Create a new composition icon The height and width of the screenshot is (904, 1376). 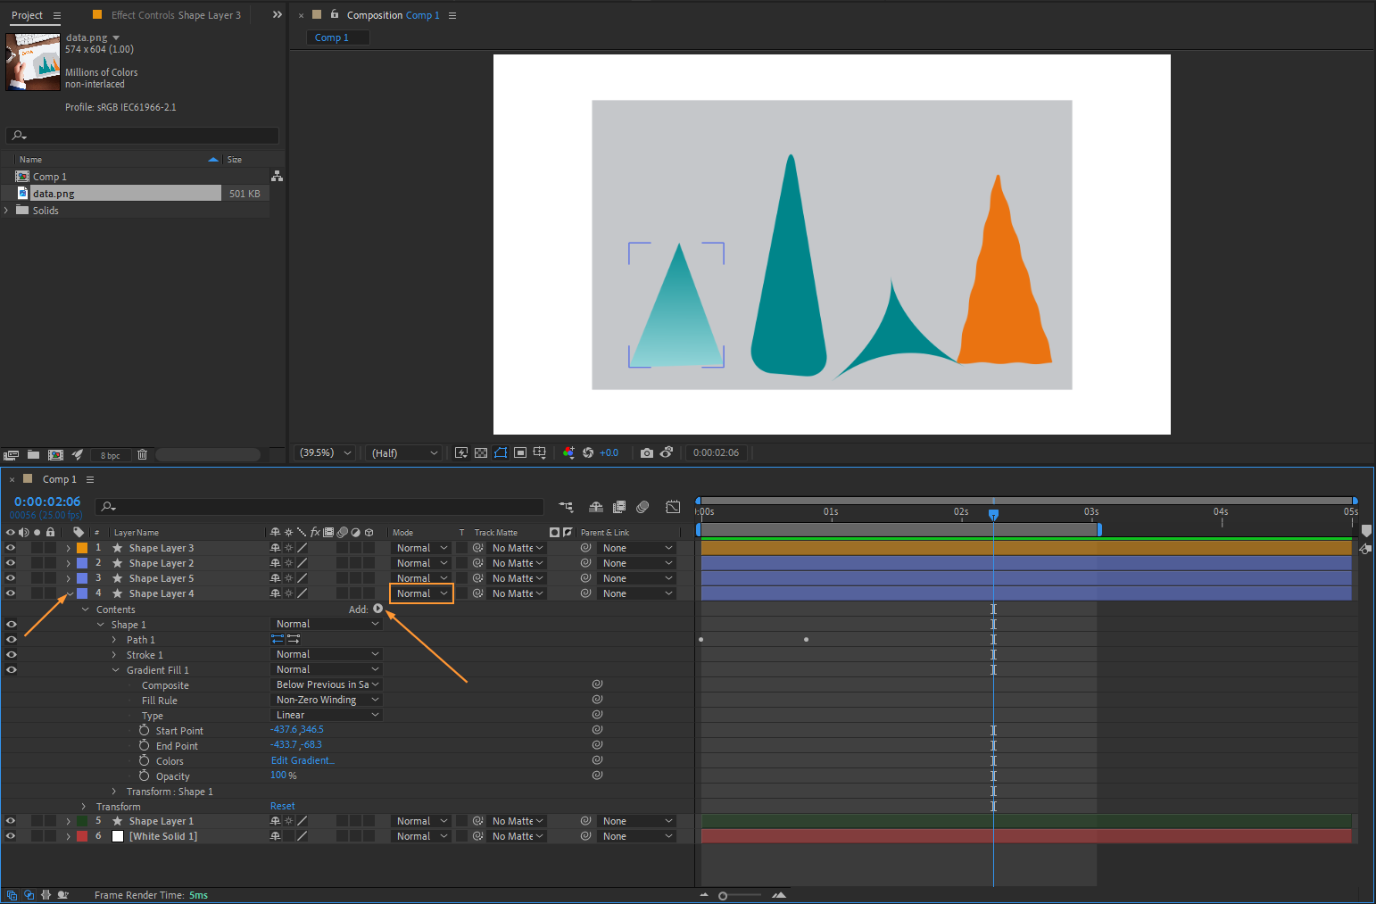(55, 454)
